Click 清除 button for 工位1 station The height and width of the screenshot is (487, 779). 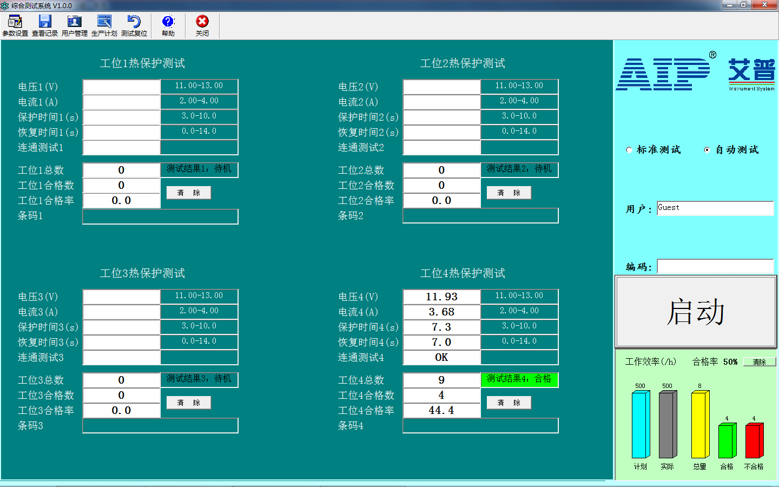(x=188, y=193)
